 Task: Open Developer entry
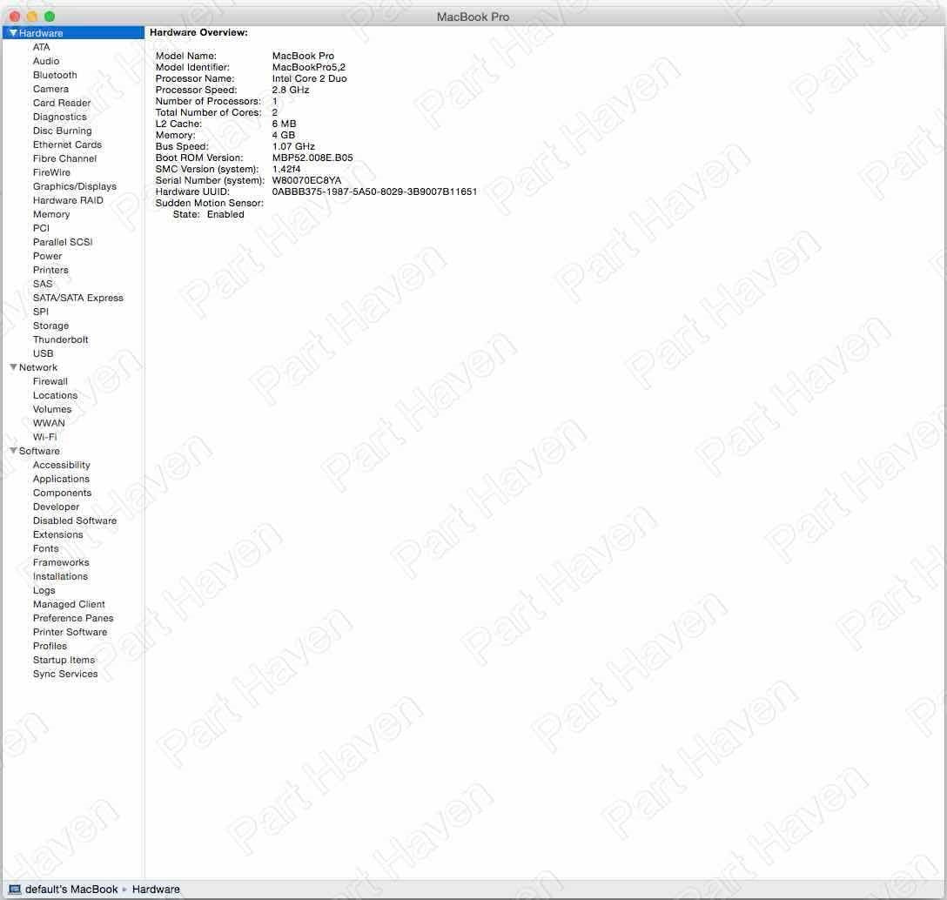point(57,507)
